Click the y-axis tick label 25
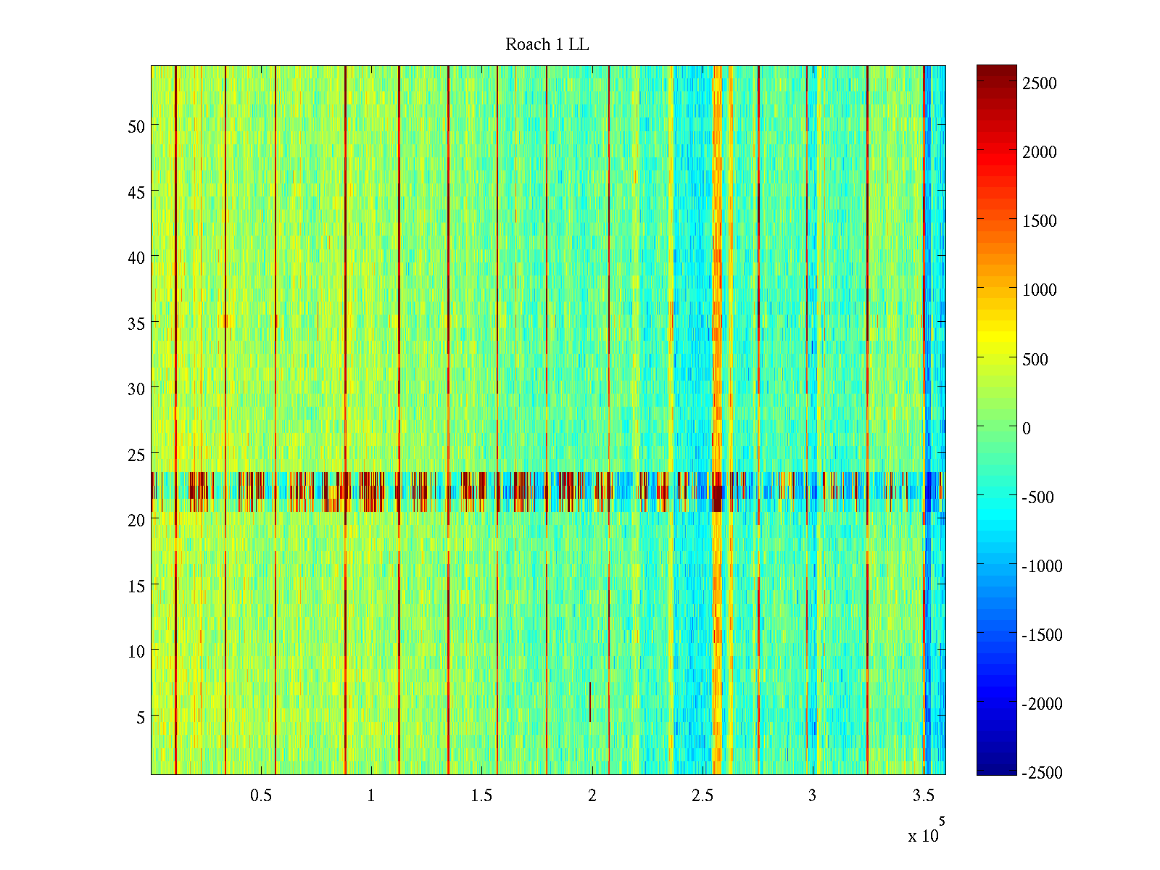Viewport: 1160px width, 870px height. click(136, 455)
